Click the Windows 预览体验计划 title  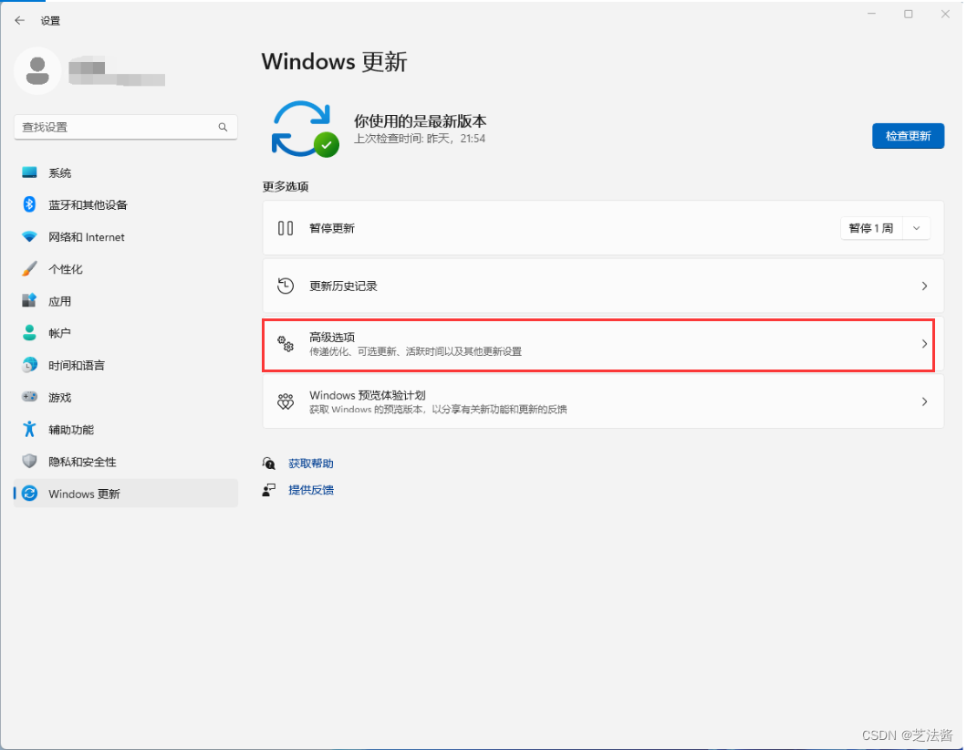[367, 395]
